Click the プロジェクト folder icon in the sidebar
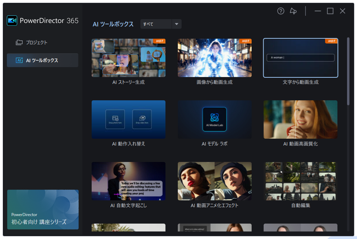 pos(19,42)
